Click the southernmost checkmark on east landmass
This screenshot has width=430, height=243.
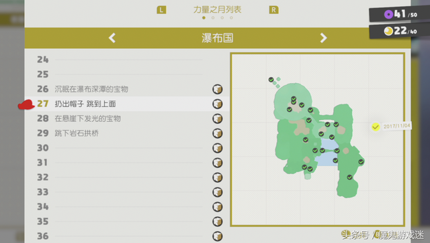pyautogui.click(x=349, y=177)
